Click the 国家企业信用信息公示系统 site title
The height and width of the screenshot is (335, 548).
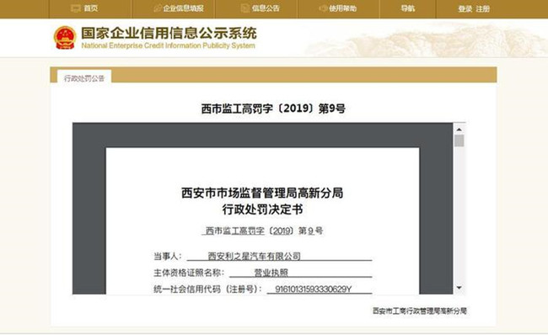pos(169,33)
